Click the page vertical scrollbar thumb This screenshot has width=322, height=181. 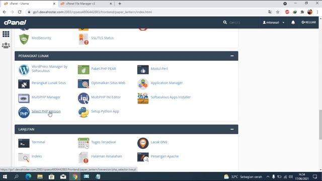(x=320, y=125)
